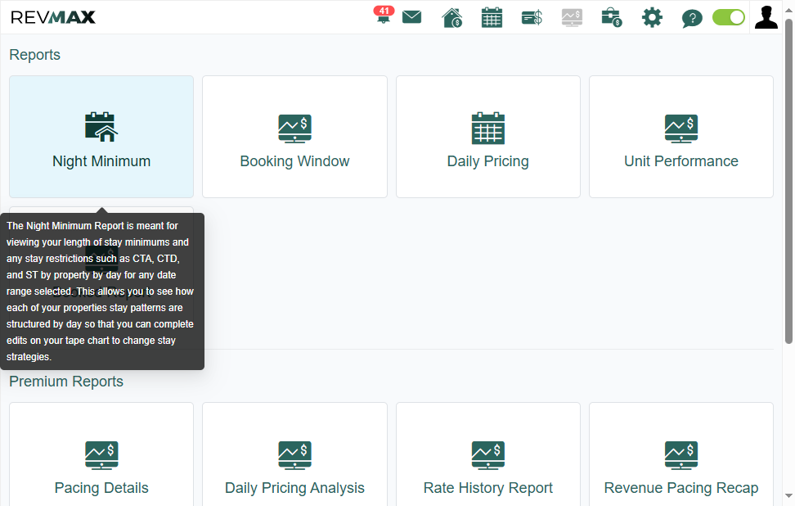
Task: Click the Daily Pricing Analysis chart icon
Action: [x=294, y=455]
